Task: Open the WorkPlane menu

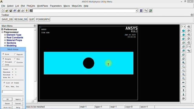Action: coord(42,6)
